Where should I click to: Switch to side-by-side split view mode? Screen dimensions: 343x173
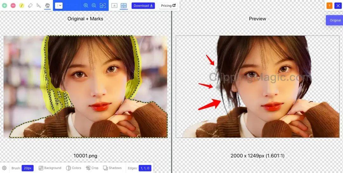[x=124, y=6]
